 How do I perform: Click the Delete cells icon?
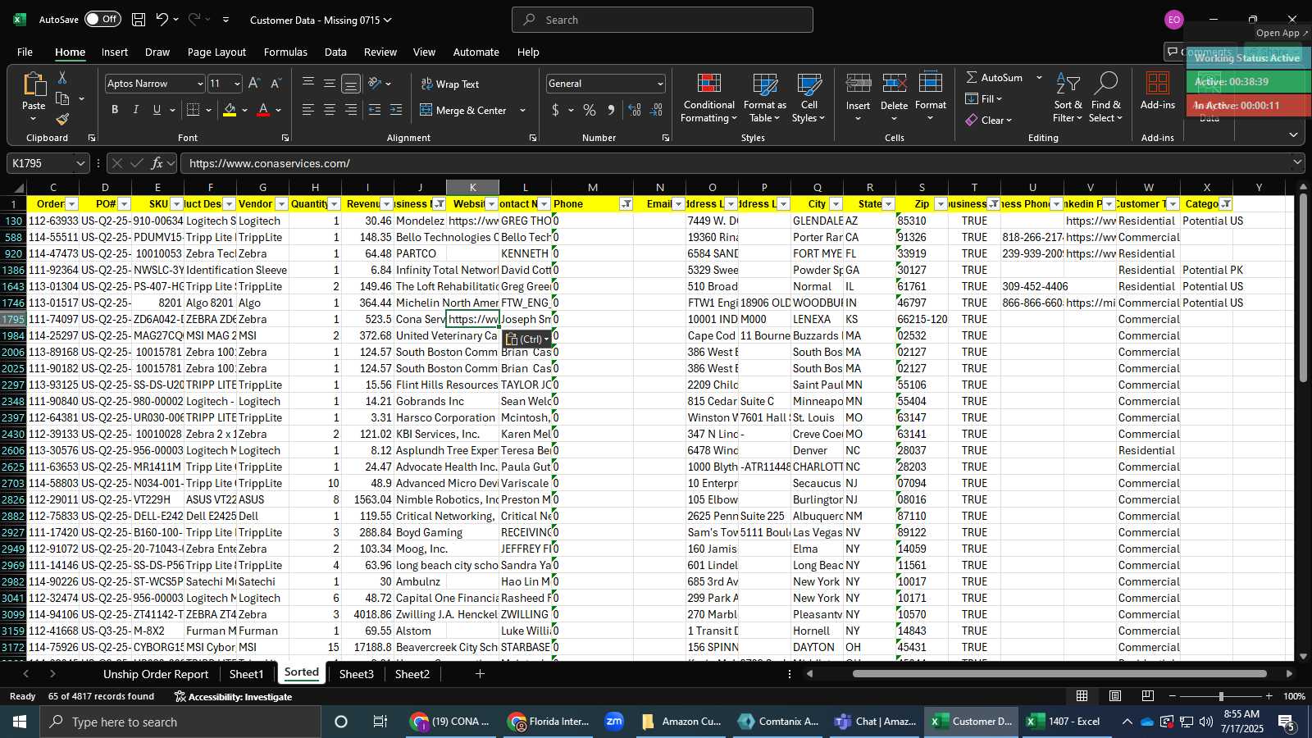tap(894, 84)
